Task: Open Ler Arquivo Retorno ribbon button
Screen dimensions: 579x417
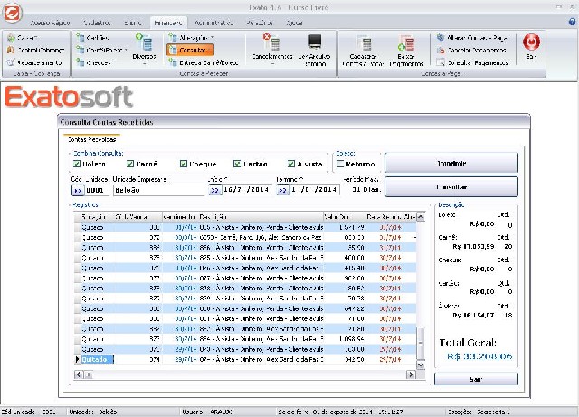Action: click(x=314, y=49)
